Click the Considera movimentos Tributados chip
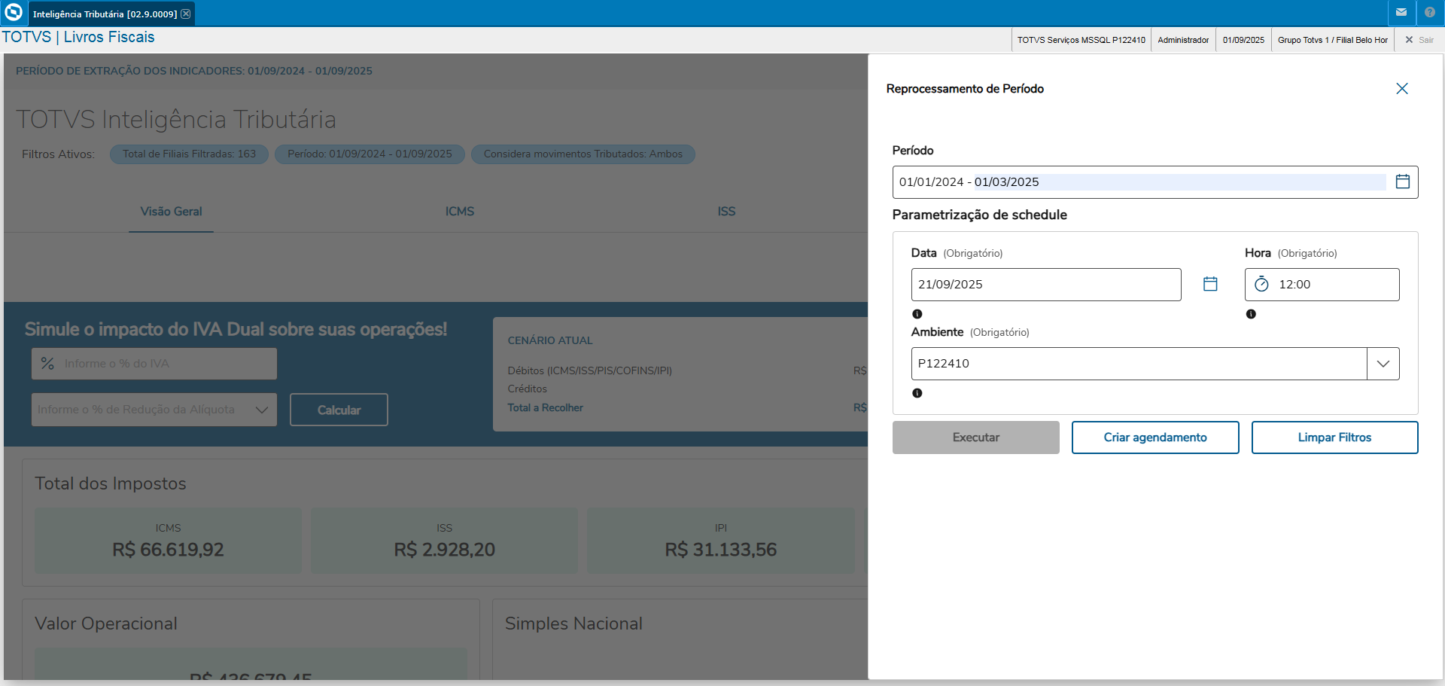Viewport: 1445px width, 686px height. pyautogui.click(x=583, y=154)
